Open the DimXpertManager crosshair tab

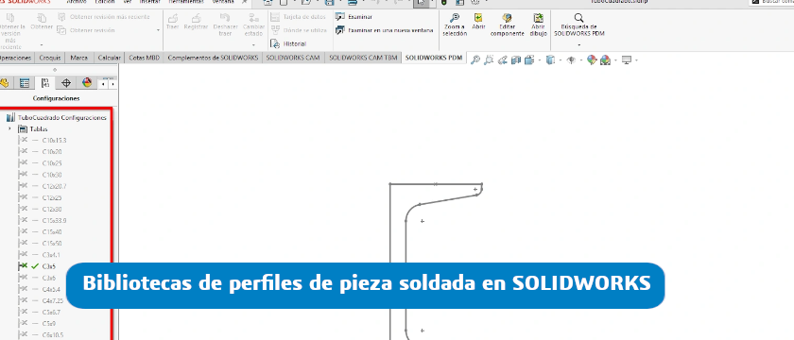pyautogui.click(x=66, y=83)
